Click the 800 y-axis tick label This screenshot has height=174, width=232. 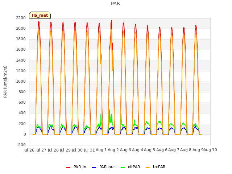click(x=22, y=92)
